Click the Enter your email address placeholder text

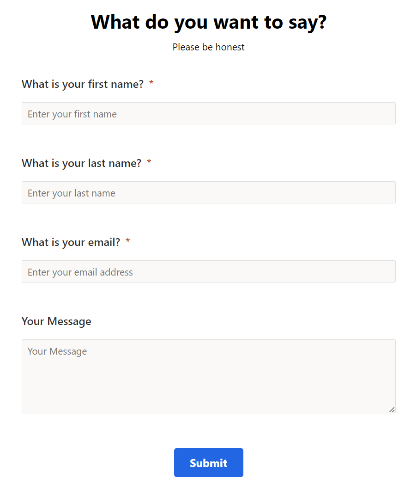[x=80, y=271]
